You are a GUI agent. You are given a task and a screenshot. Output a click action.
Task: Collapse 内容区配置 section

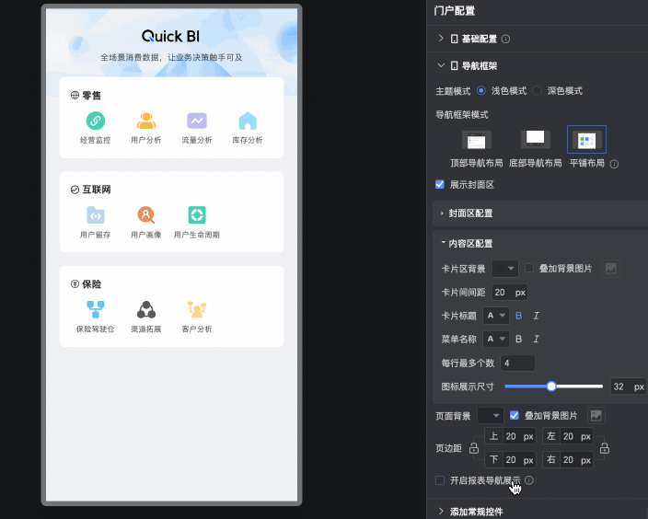pos(443,243)
